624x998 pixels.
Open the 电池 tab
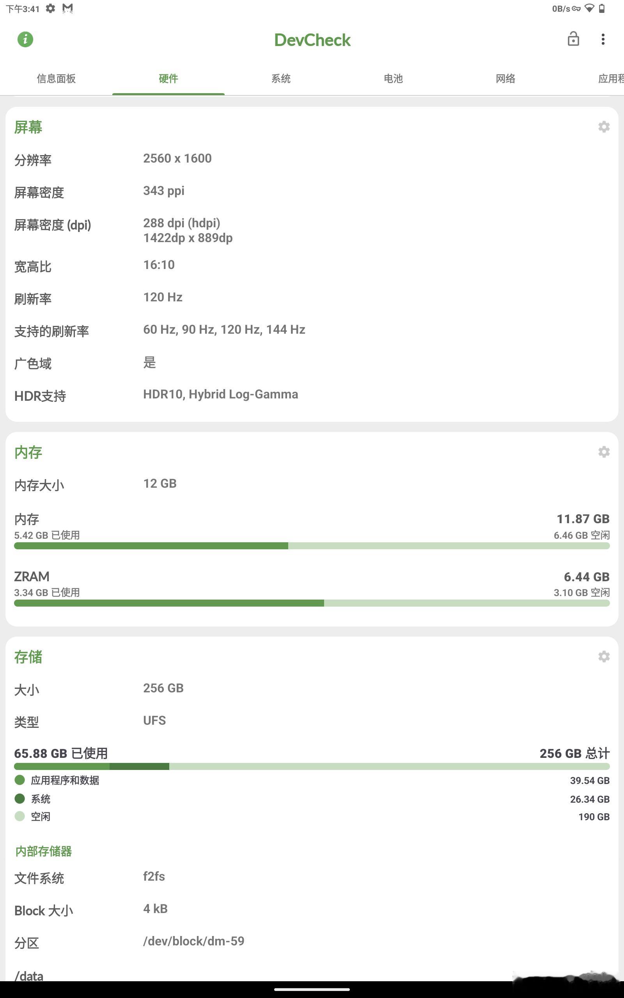pos(393,78)
